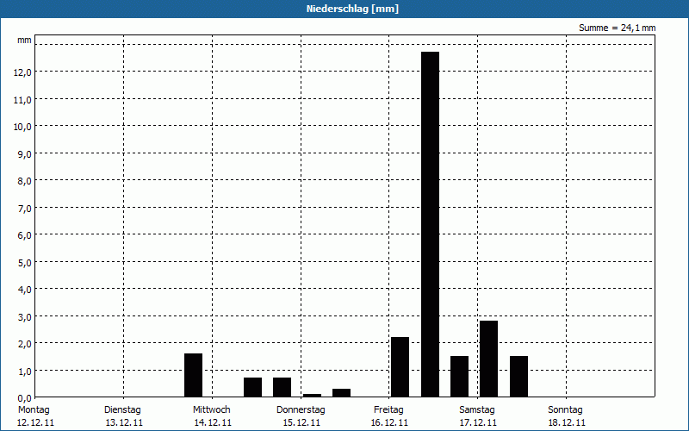Screen dimensions: 689x431
Task: Click the 8,0 y-axis value
Action: (25, 181)
